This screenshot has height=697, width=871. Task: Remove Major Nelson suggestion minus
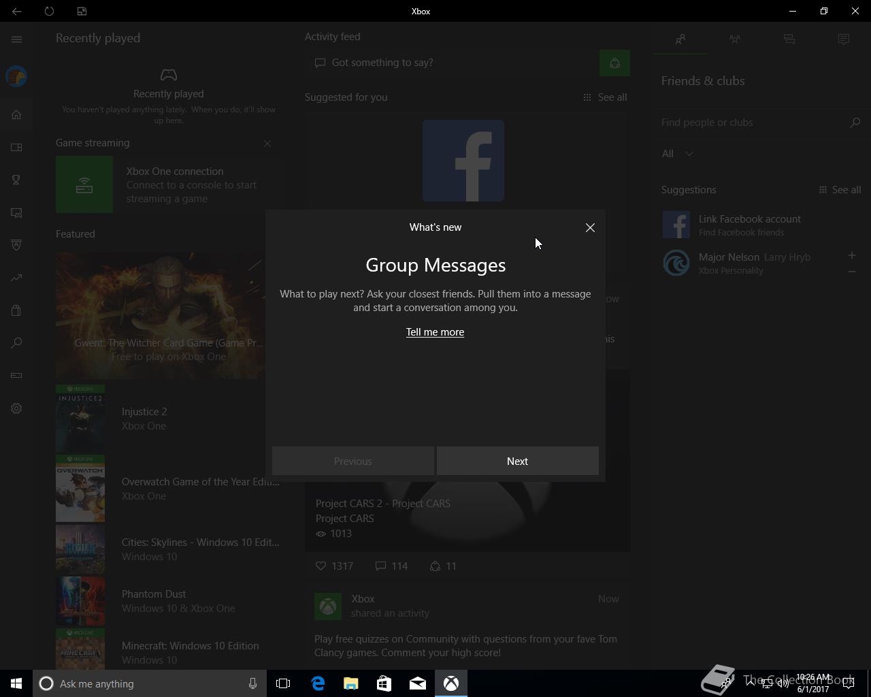point(852,272)
